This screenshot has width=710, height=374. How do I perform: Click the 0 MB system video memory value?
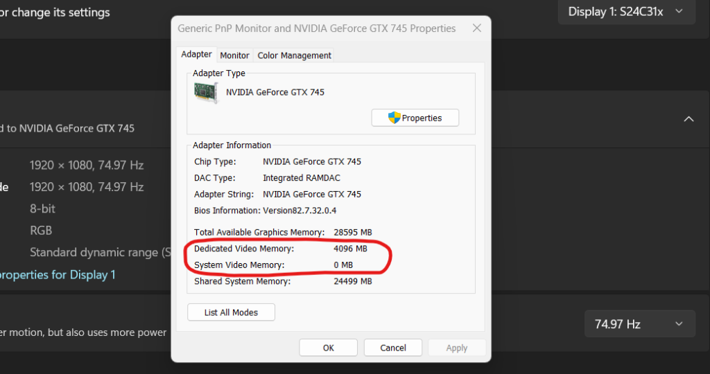point(343,265)
